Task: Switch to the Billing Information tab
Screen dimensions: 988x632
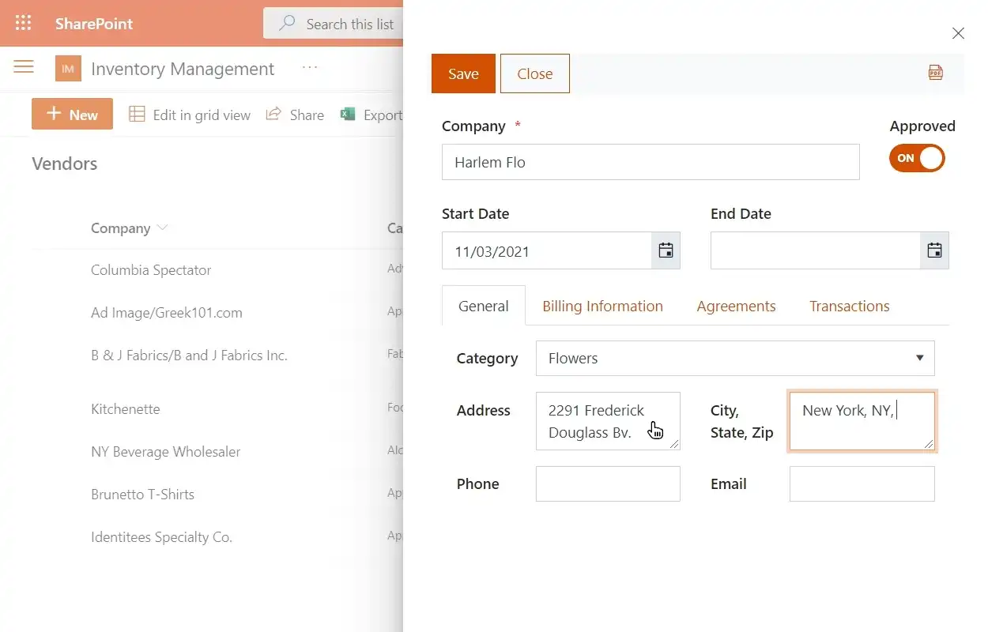Action: click(x=602, y=306)
